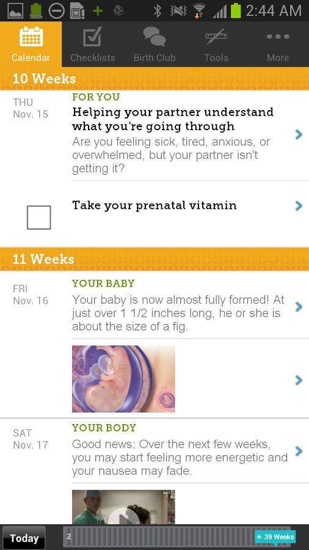Open prenatal vitamin details chevron
The height and width of the screenshot is (550, 309).
pos(299,206)
